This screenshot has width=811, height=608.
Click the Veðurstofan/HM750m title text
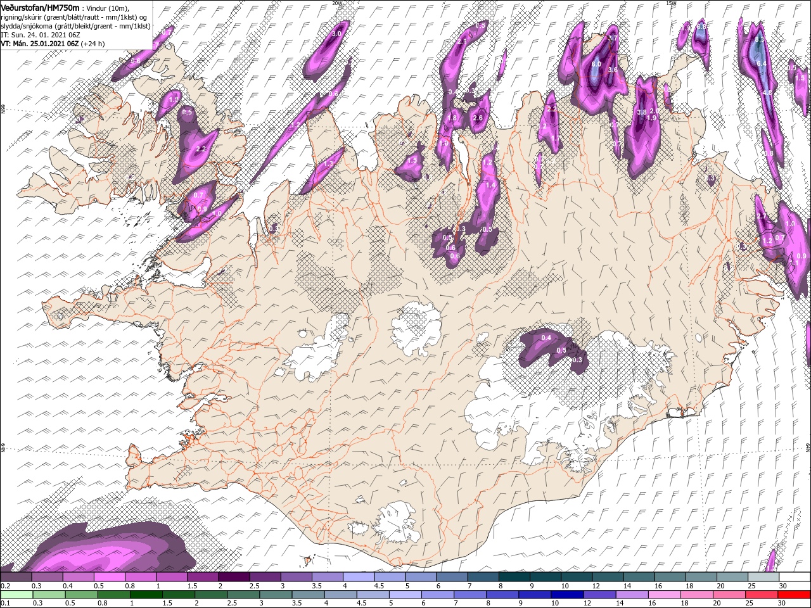point(40,7)
